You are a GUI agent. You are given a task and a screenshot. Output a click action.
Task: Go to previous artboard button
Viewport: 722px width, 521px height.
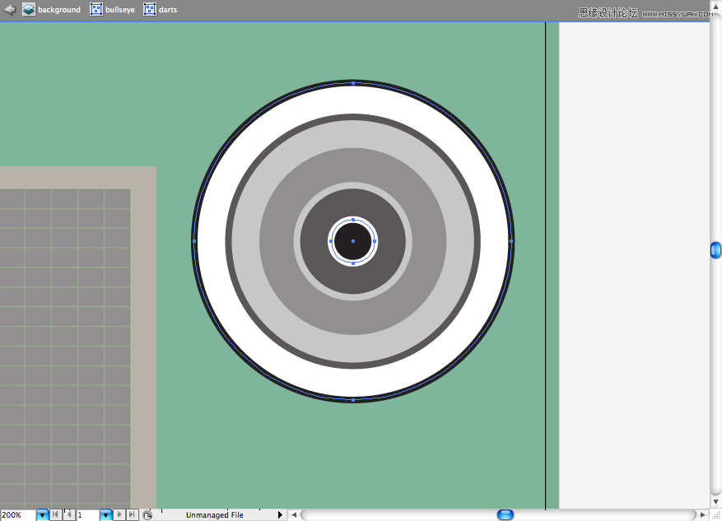[x=69, y=514]
